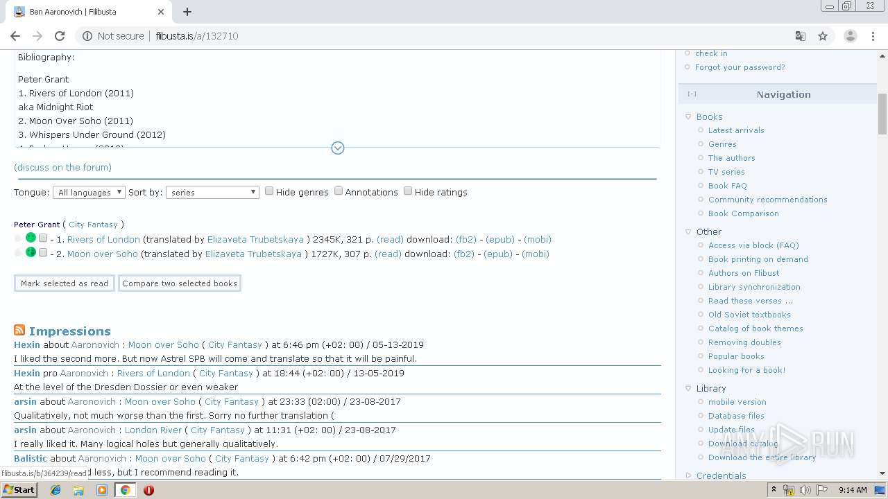Click the green rating circle for Moon over Soho

pyautogui.click(x=31, y=252)
